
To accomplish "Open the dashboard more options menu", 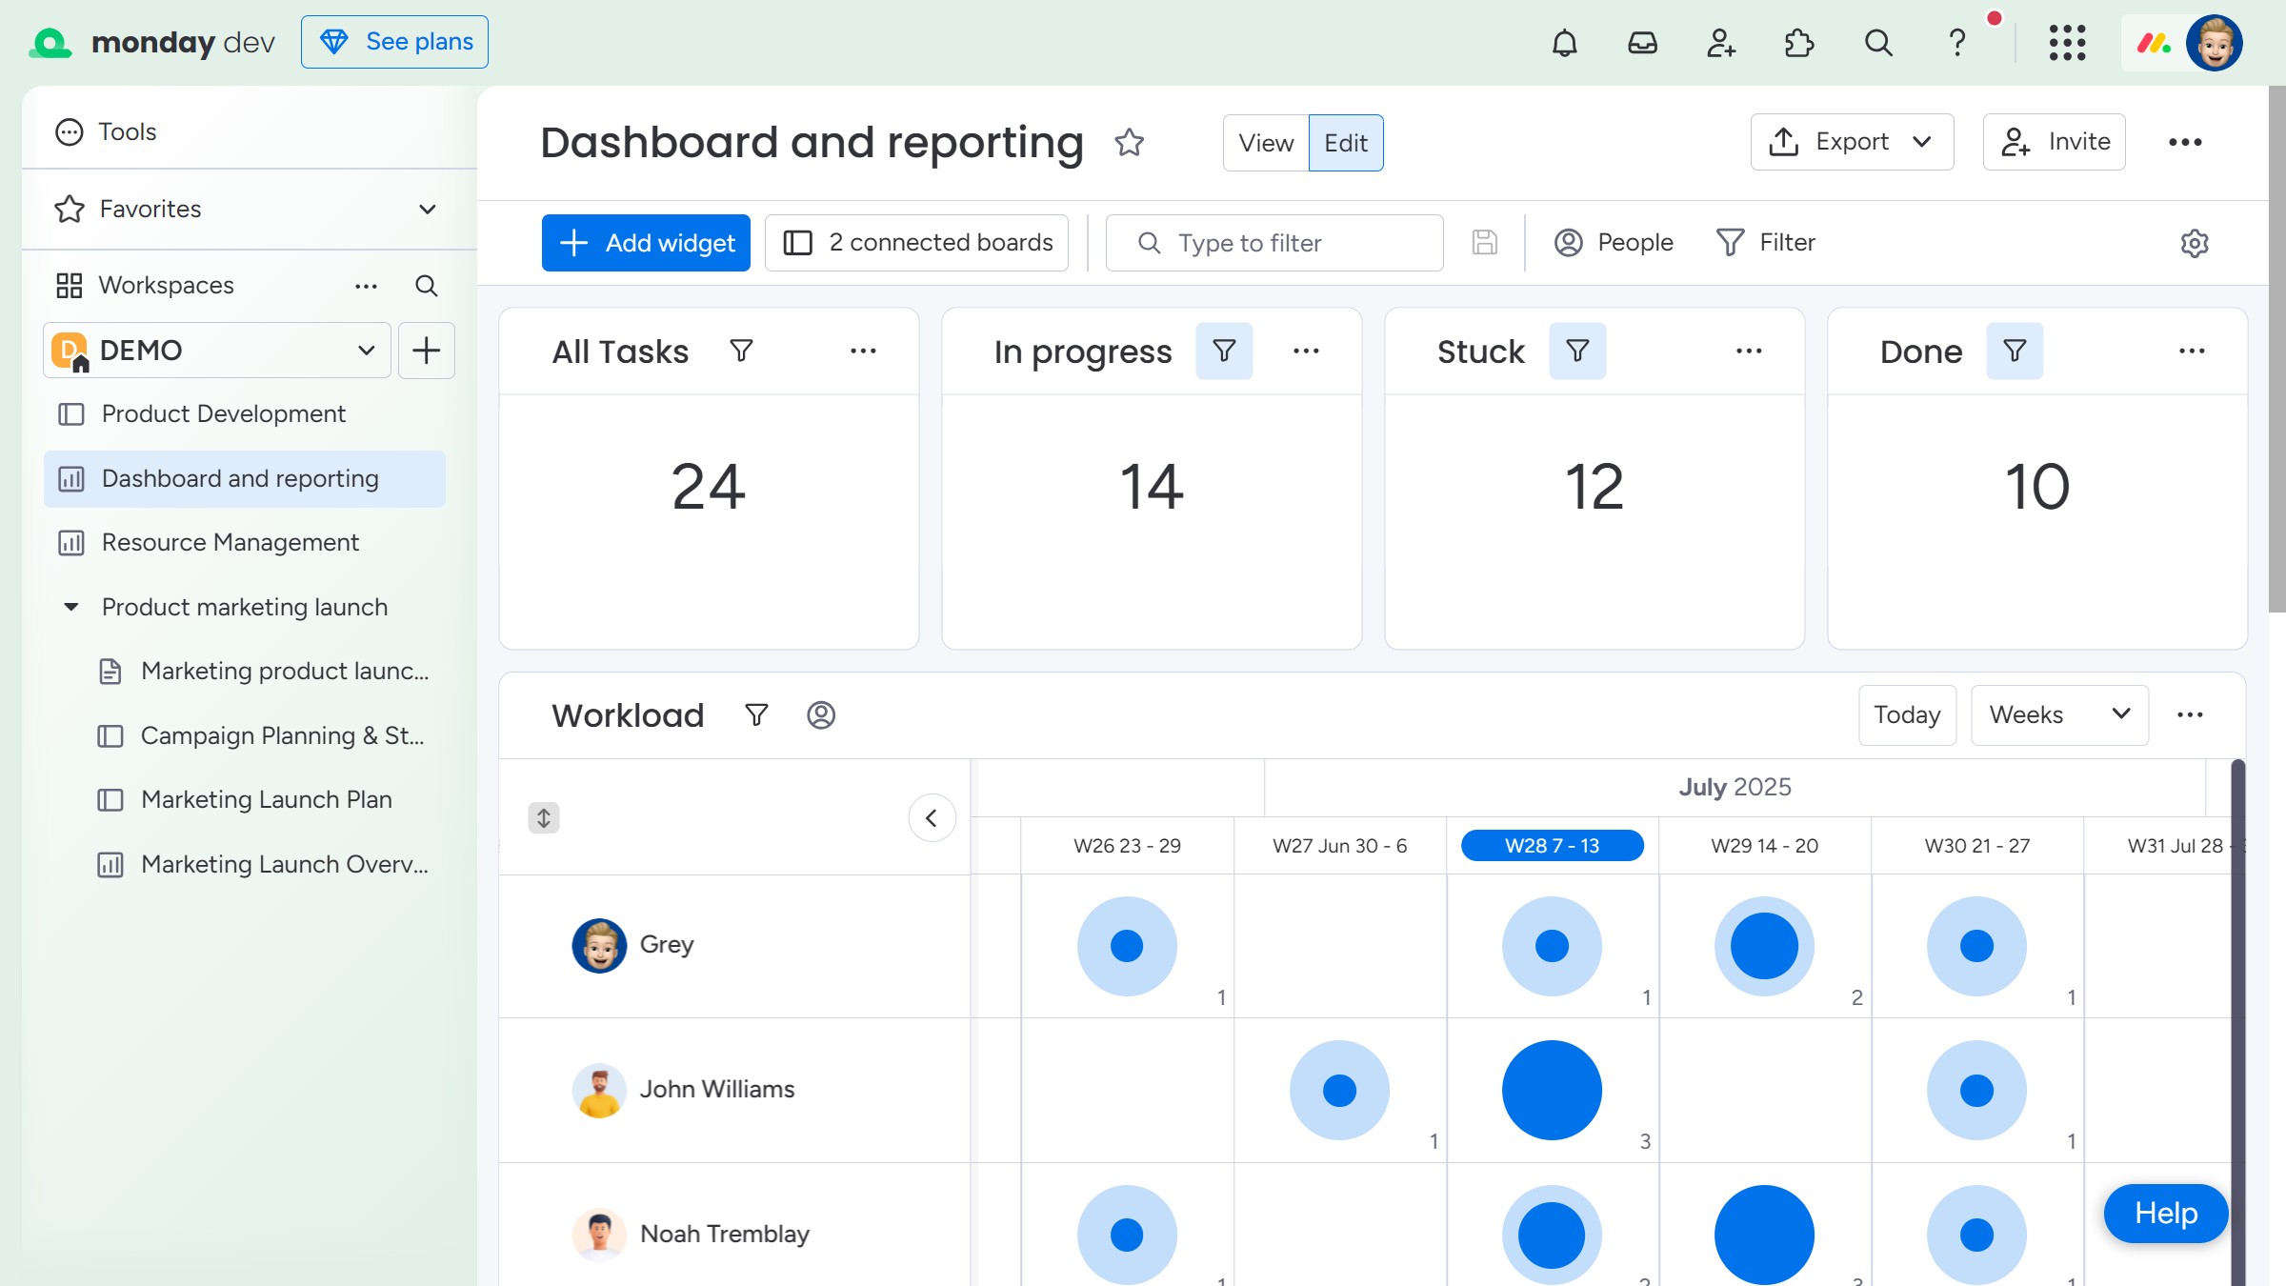I will coord(2185,143).
